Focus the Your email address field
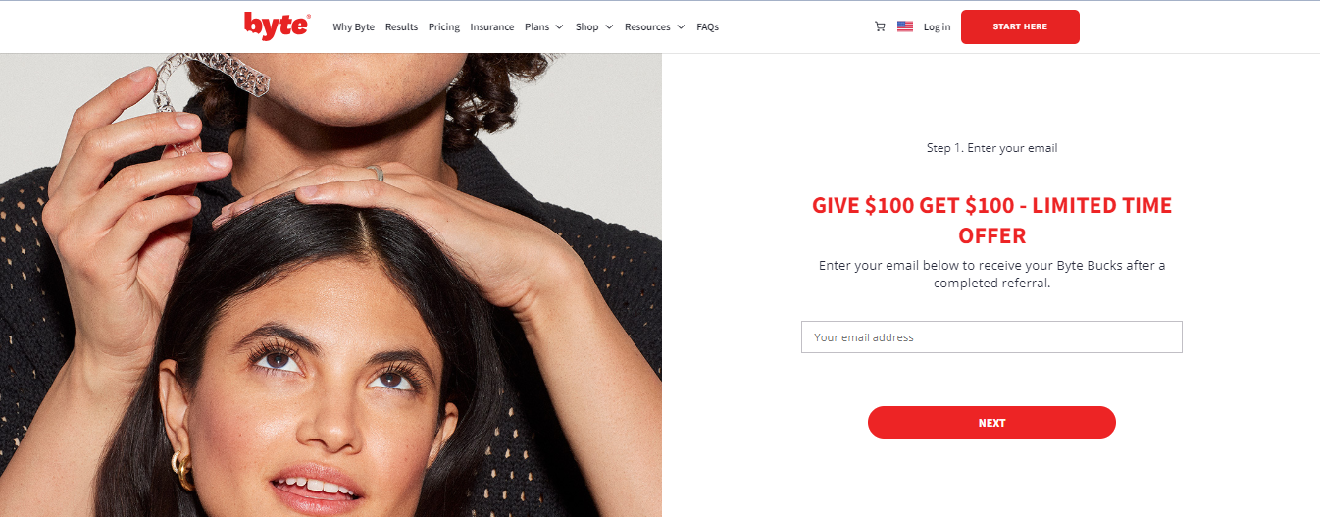Viewport: 1320px width, 517px height. click(x=991, y=336)
